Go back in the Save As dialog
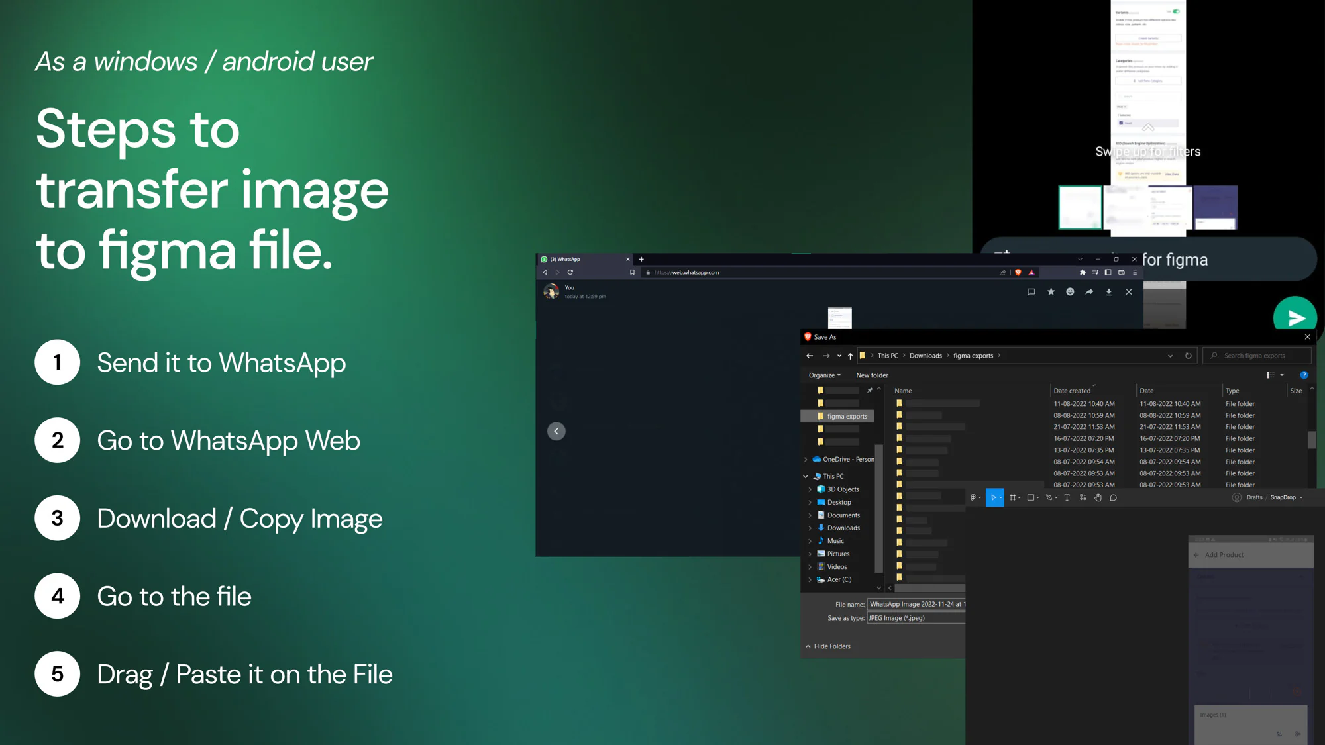 810,356
